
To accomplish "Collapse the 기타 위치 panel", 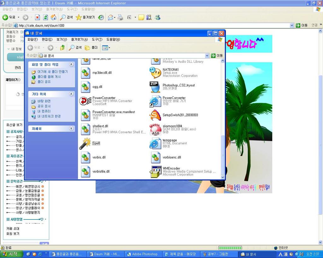I will 71,94.
